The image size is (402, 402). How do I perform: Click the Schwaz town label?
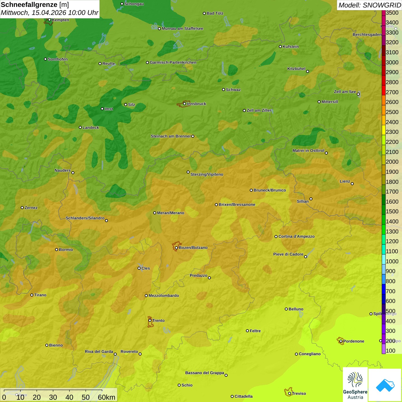click(x=233, y=90)
